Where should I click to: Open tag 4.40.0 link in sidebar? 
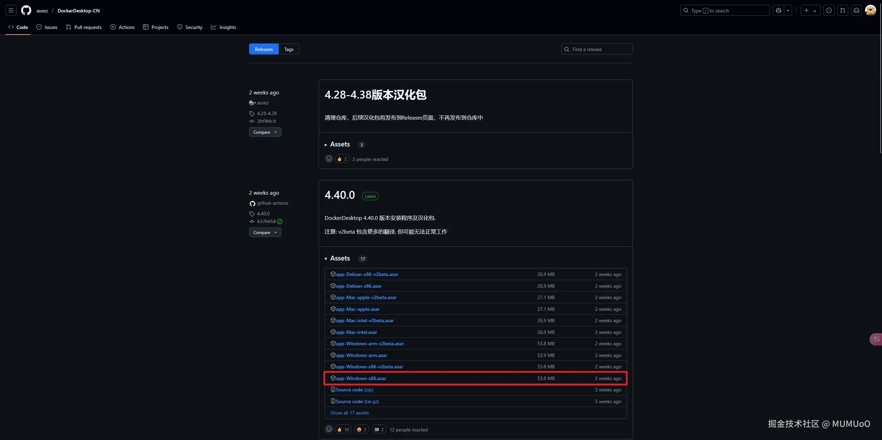[263, 214]
